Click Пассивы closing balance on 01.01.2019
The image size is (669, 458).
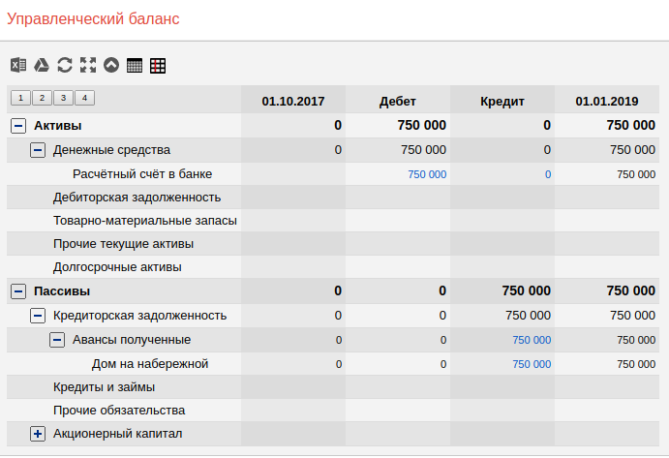pyautogui.click(x=630, y=291)
